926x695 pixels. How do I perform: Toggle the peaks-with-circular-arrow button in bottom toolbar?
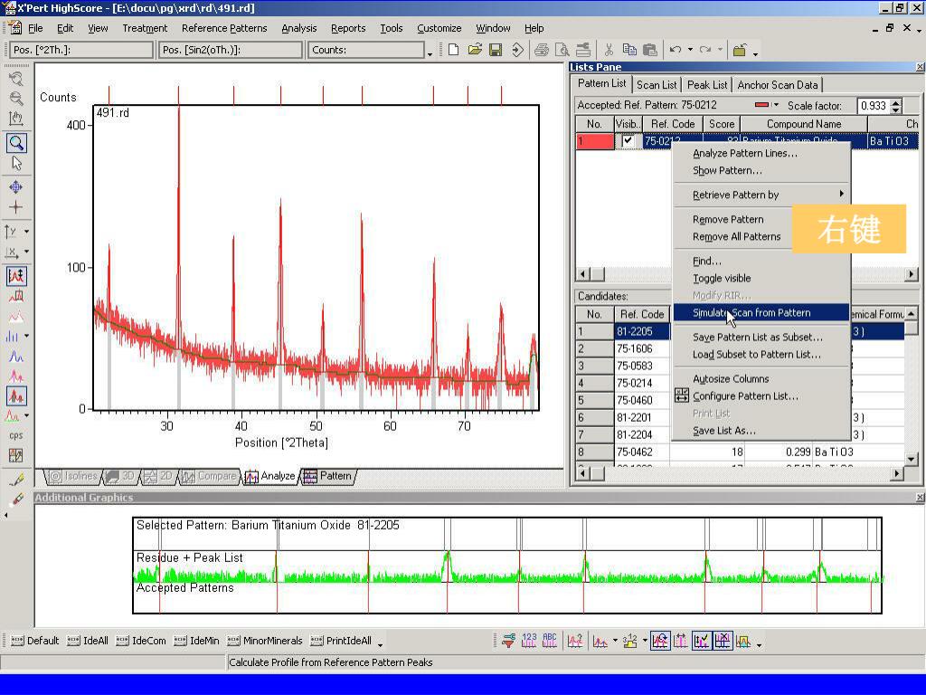click(659, 641)
